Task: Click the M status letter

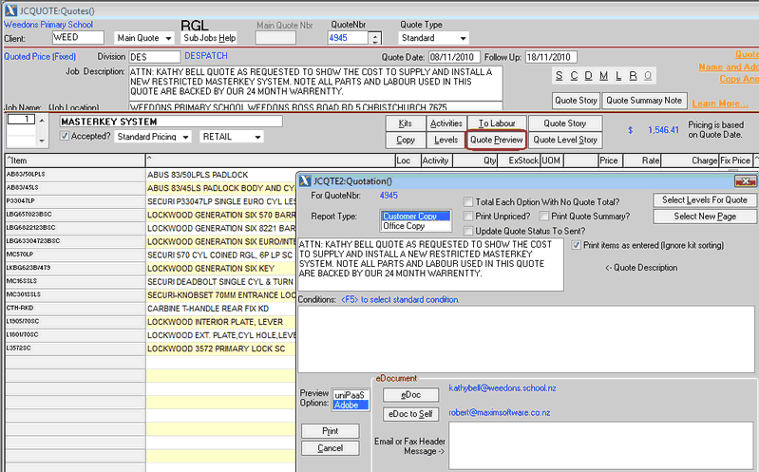Action: pos(603,76)
